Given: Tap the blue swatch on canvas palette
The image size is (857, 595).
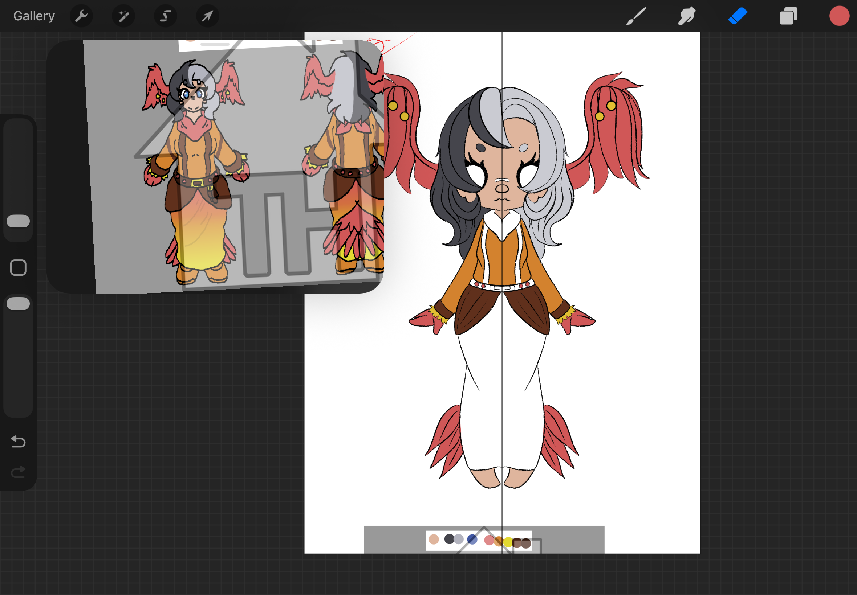Looking at the screenshot, I should point(472,539).
